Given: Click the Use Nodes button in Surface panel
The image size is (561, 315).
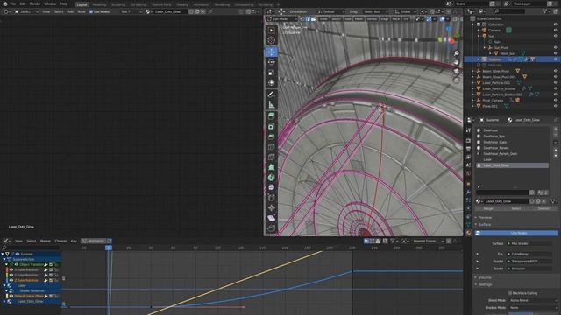Looking at the screenshot, I should click(516, 233).
